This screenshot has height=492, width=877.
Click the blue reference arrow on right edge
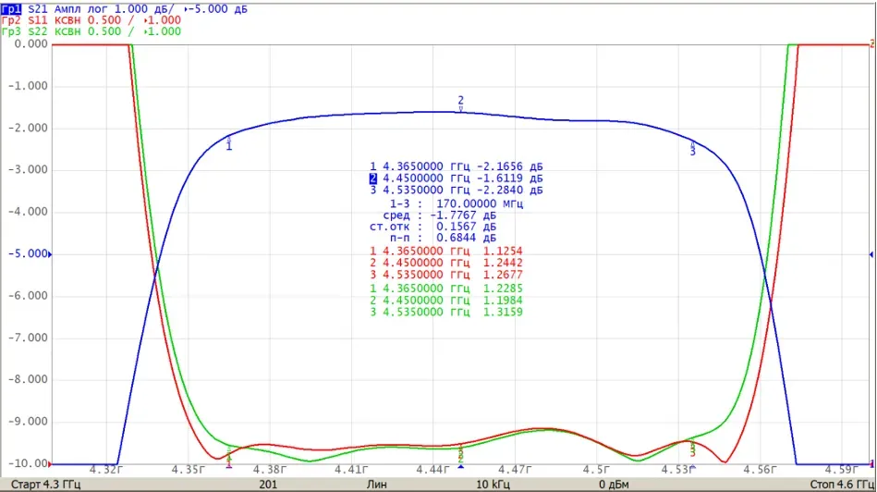pos(871,254)
